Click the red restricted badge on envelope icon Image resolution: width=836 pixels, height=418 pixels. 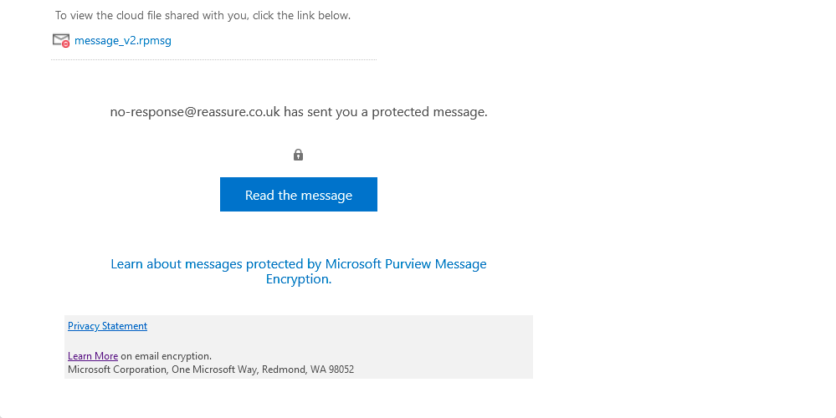click(x=65, y=43)
